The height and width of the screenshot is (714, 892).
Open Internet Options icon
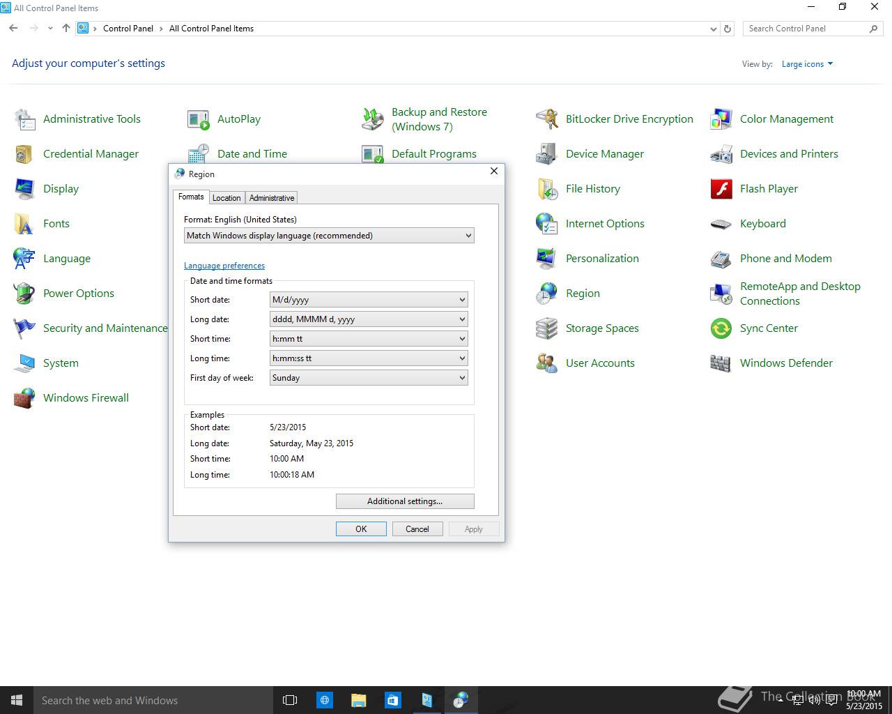point(547,224)
